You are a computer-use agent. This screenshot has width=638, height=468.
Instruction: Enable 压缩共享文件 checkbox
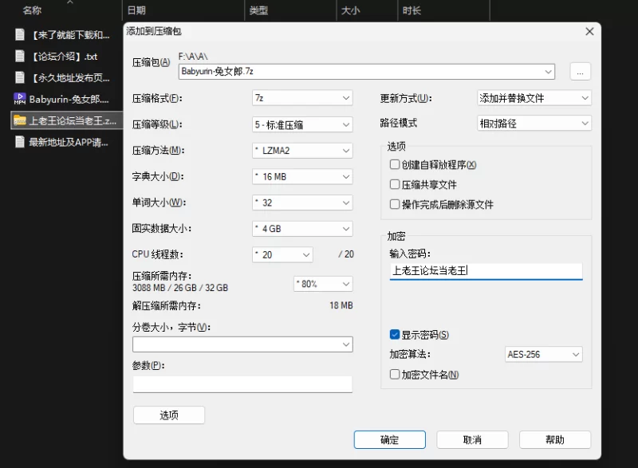click(x=394, y=184)
